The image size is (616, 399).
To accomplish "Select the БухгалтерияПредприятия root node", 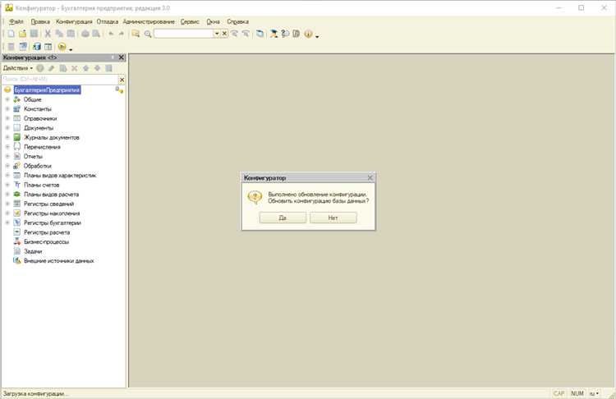I will [x=47, y=90].
